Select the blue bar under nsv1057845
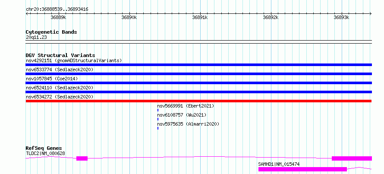 pyautogui.click(x=198, y=83)
